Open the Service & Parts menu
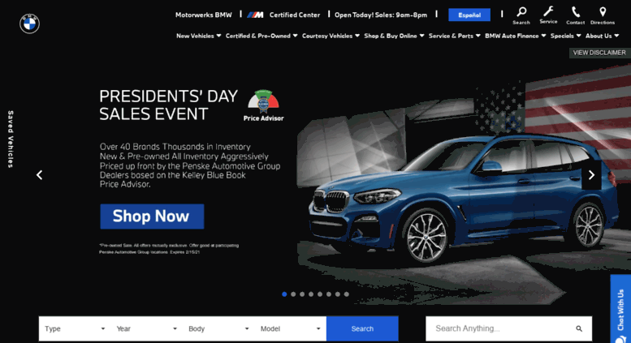Screen dimensions: 631x343 tap(454, 36)
